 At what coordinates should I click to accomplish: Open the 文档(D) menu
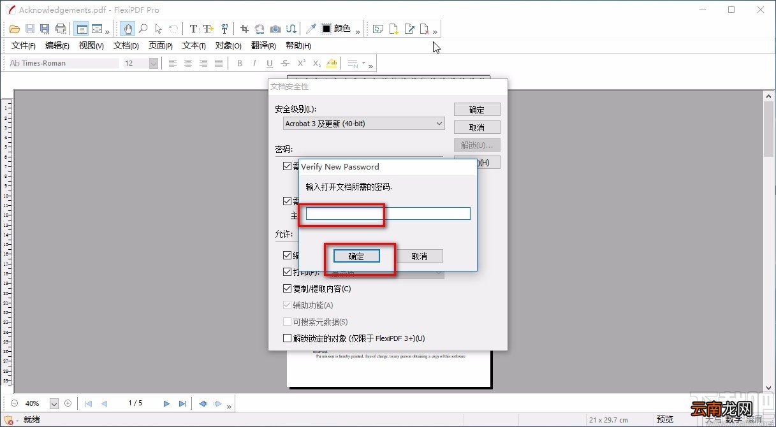click(126, 46)
